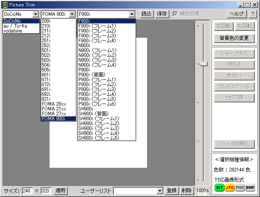Click the Picture Trim title bar icon
260x197 pixels.
tap(5, 5)
